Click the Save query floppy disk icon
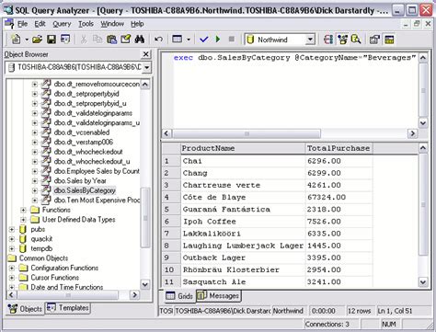This screenshot has height=332, width=436. [x=52, y=40]
